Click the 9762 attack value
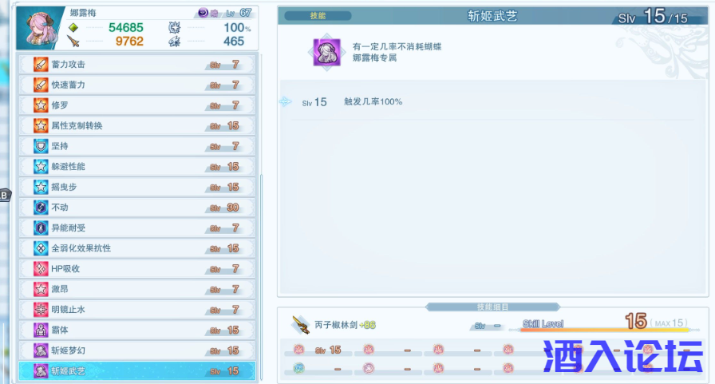The height and width of the screenshot is (384, 715). (x=129, y=42)
